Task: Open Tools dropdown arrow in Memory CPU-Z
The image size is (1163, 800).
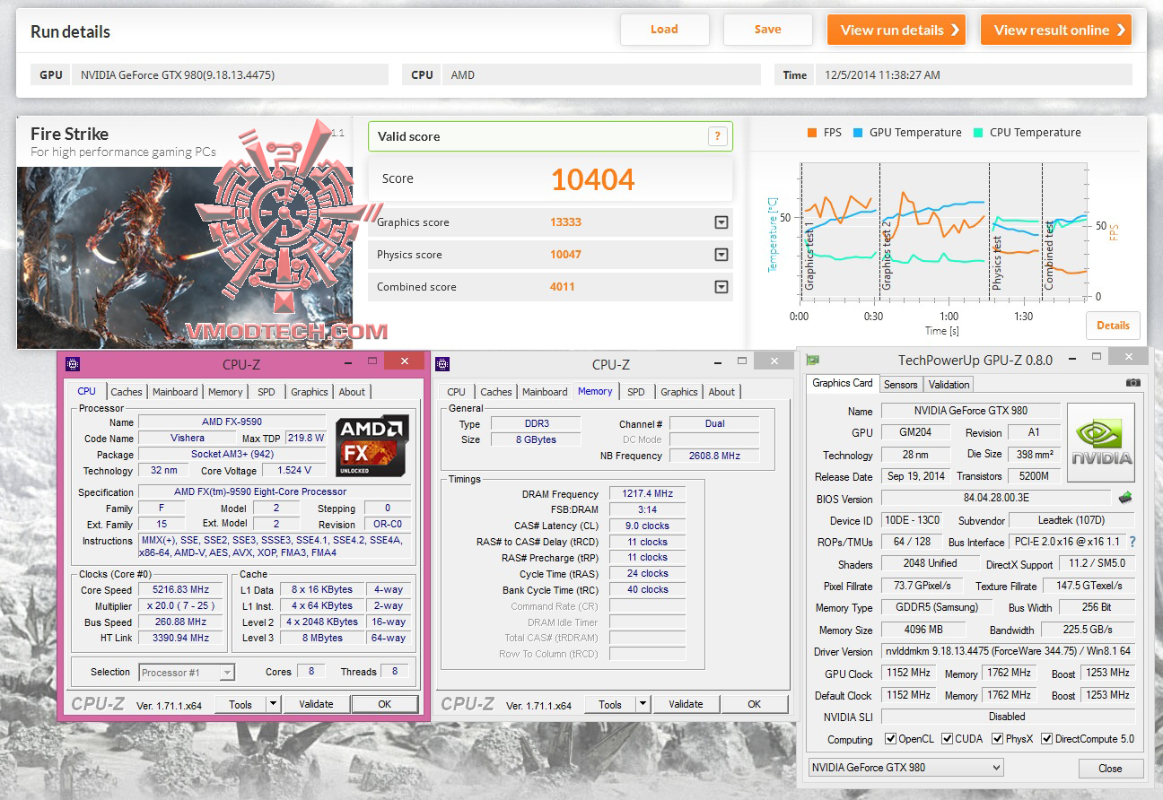Action: 643,704
